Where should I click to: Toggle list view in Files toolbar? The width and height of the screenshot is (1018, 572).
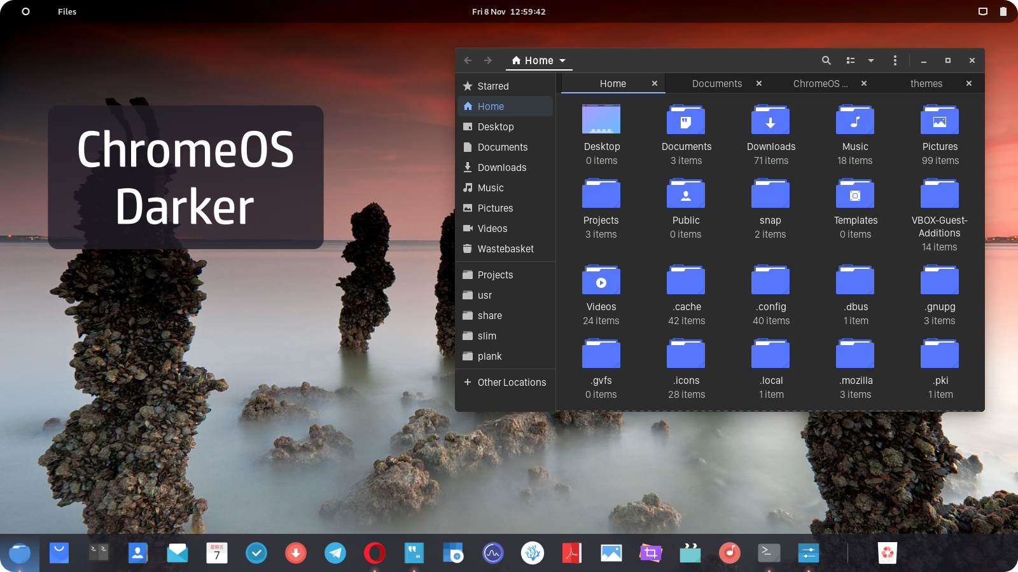(x=850, y=60)
